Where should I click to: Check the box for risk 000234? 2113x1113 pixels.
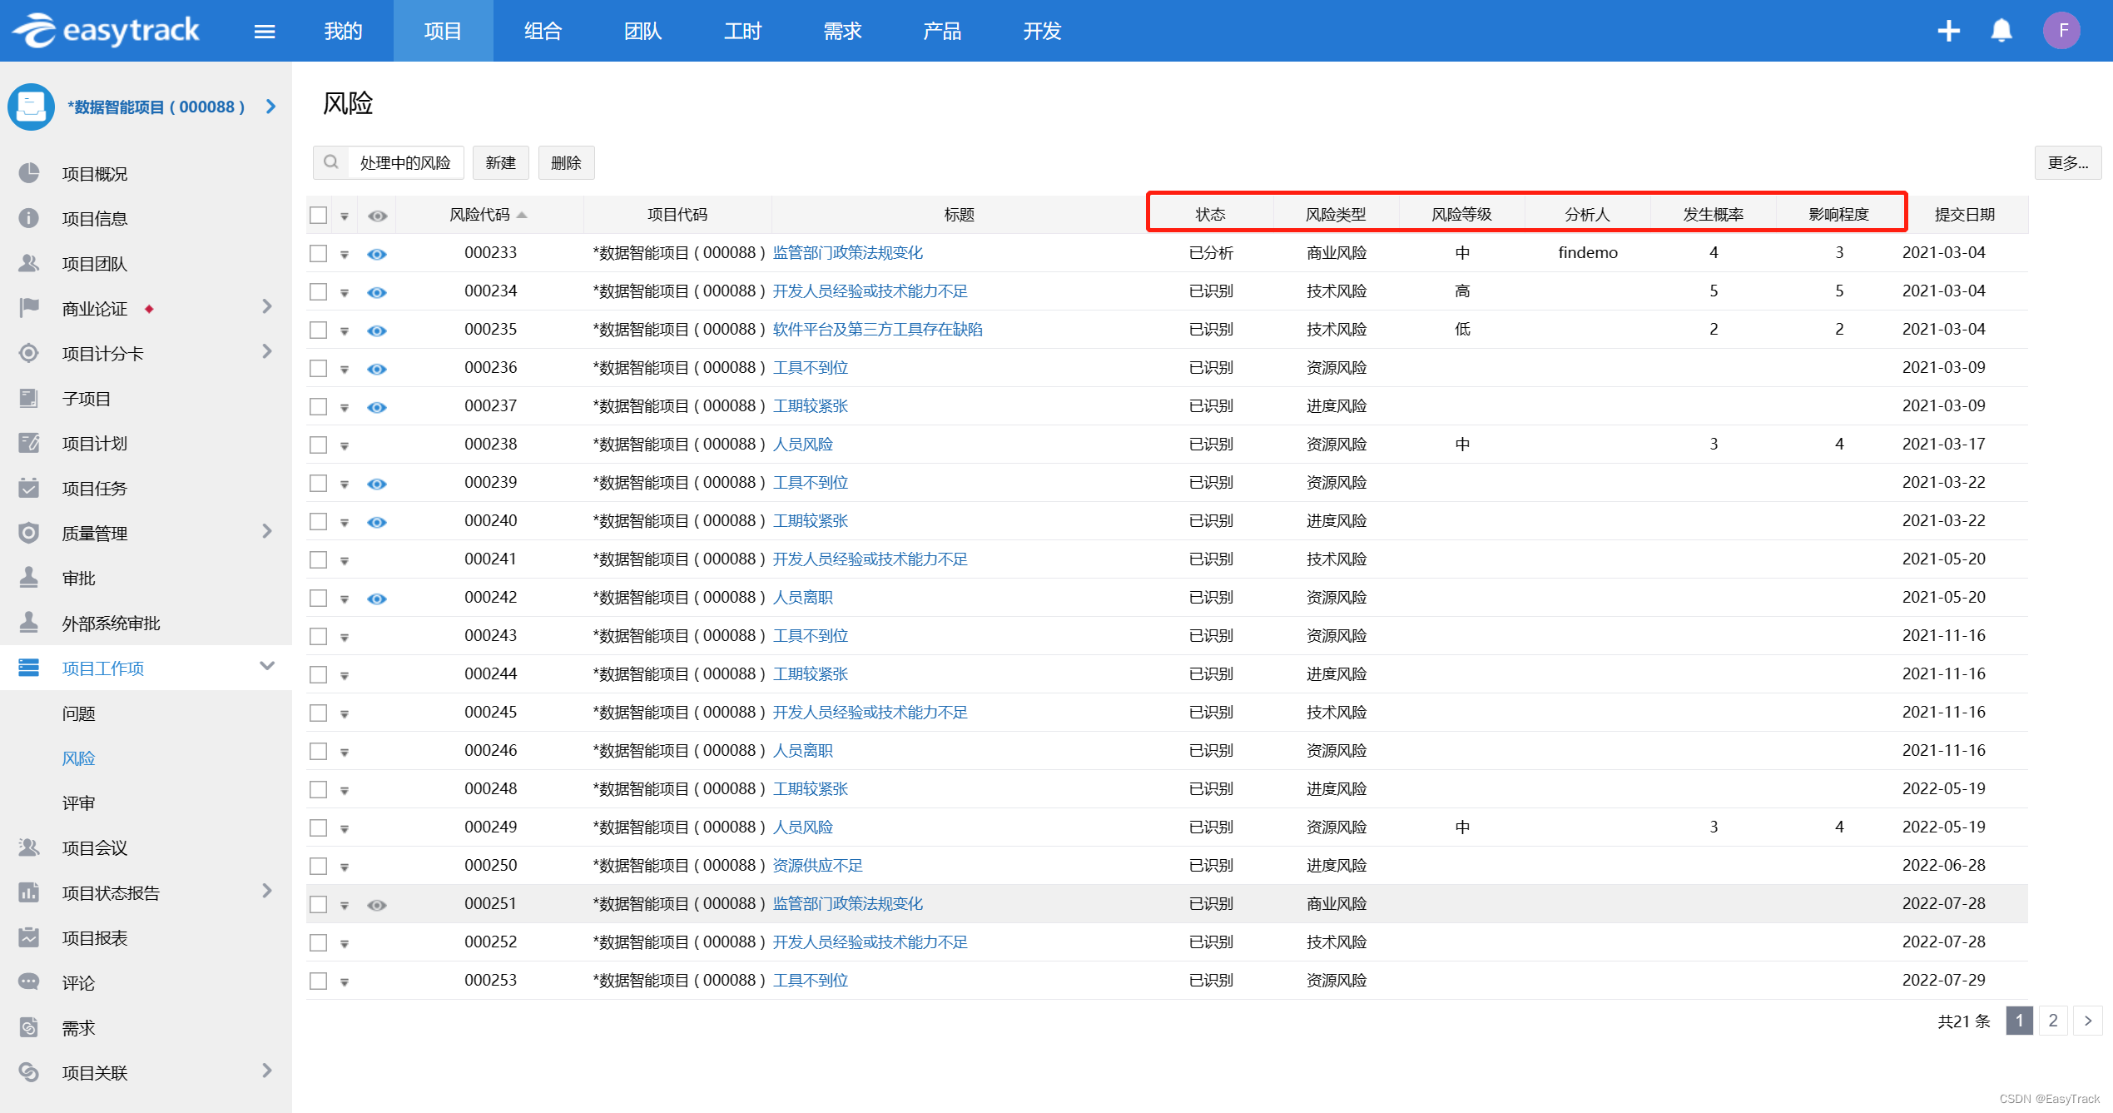(x=318, y=291)
